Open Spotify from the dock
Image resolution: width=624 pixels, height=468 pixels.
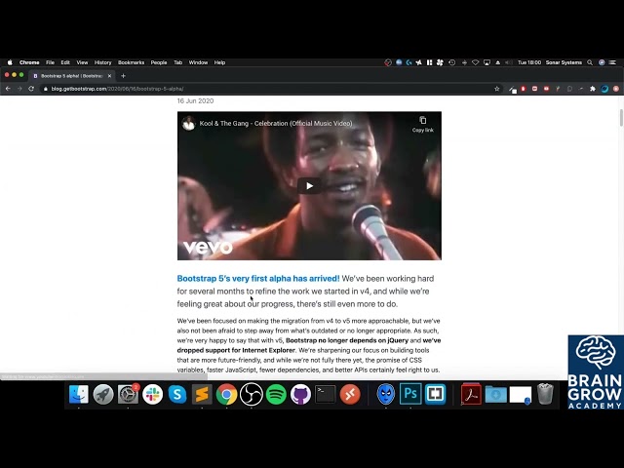(x=276, y=394)
